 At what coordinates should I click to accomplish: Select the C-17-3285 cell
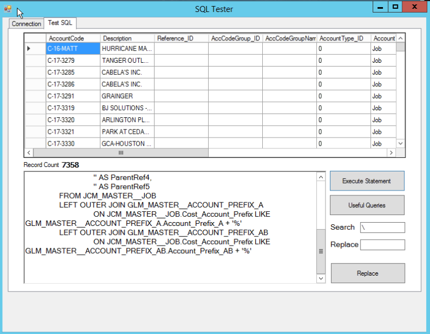[73, 73]
